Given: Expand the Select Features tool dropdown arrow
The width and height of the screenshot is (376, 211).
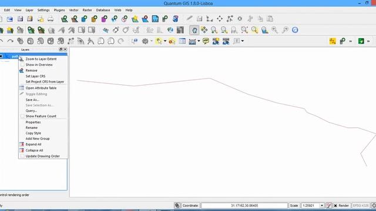Looking at the screenshot, I should (165, 41).
